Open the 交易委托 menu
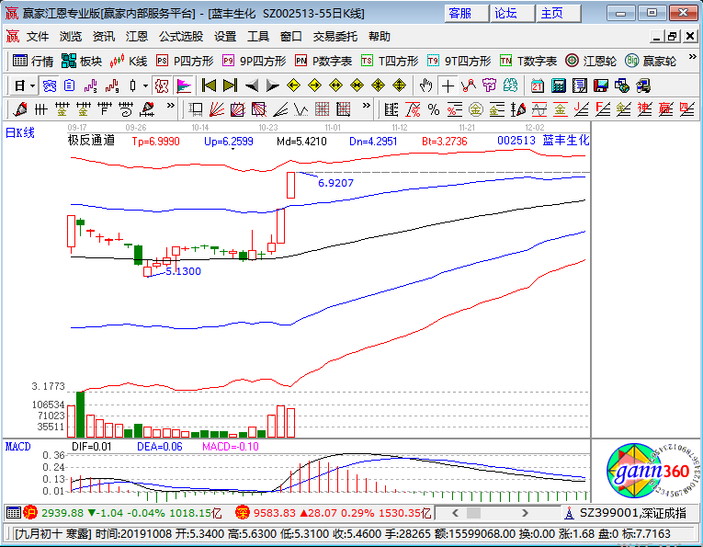The width and height of the screenshot is (703, 547). [x=335, y=37]
